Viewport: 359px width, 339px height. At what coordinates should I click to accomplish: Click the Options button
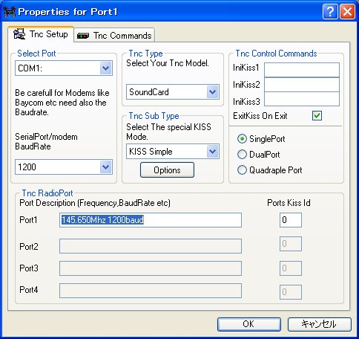tap(167, 170)
